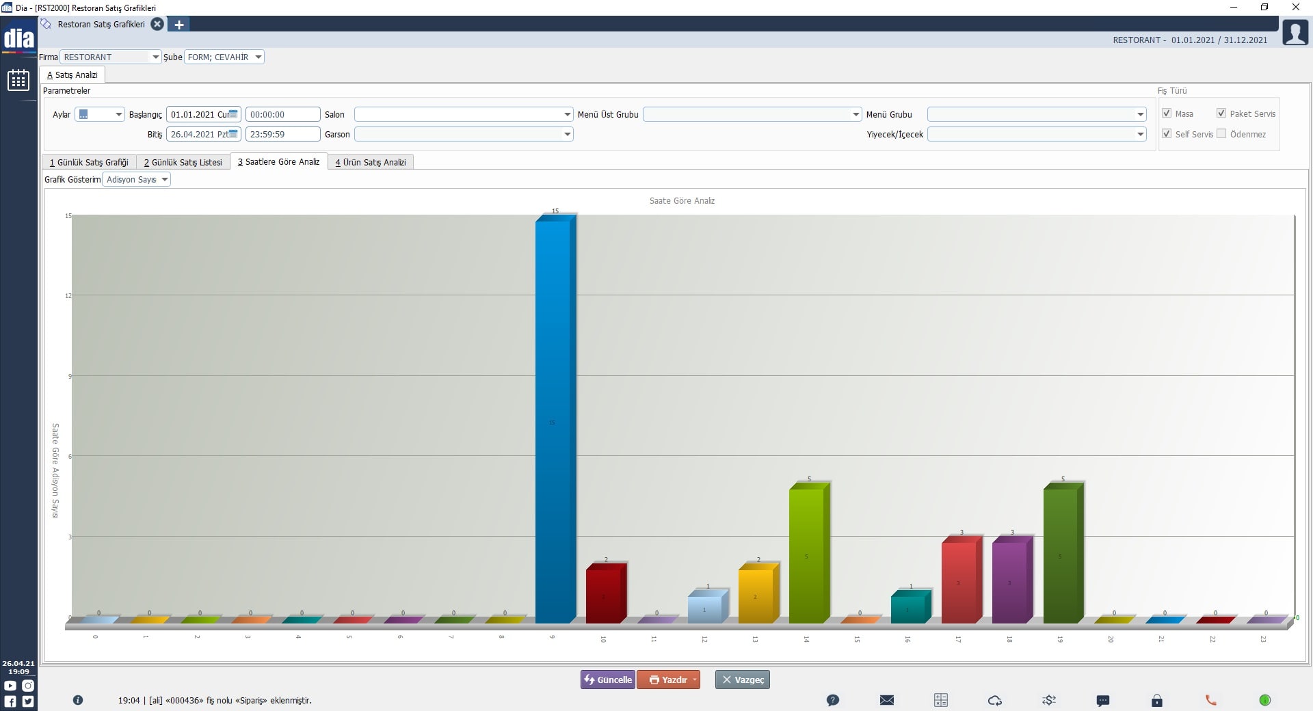Click the lock icon in status bar
The height and width of the screenshot is (711, 1313).
click(1157, 700)
